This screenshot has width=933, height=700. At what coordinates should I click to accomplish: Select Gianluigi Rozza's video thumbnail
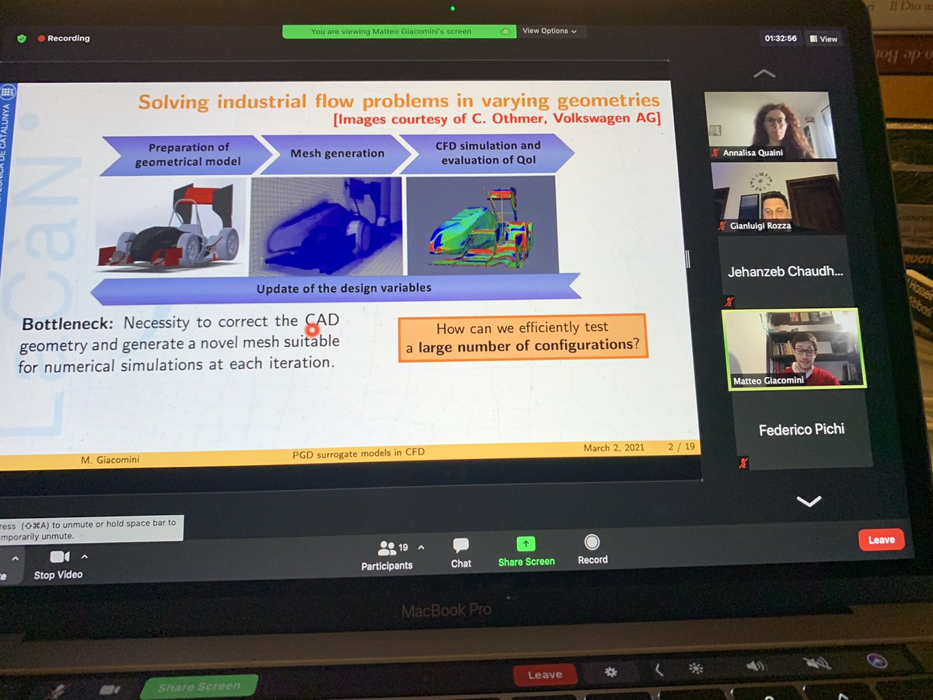(x=778, y=198)
